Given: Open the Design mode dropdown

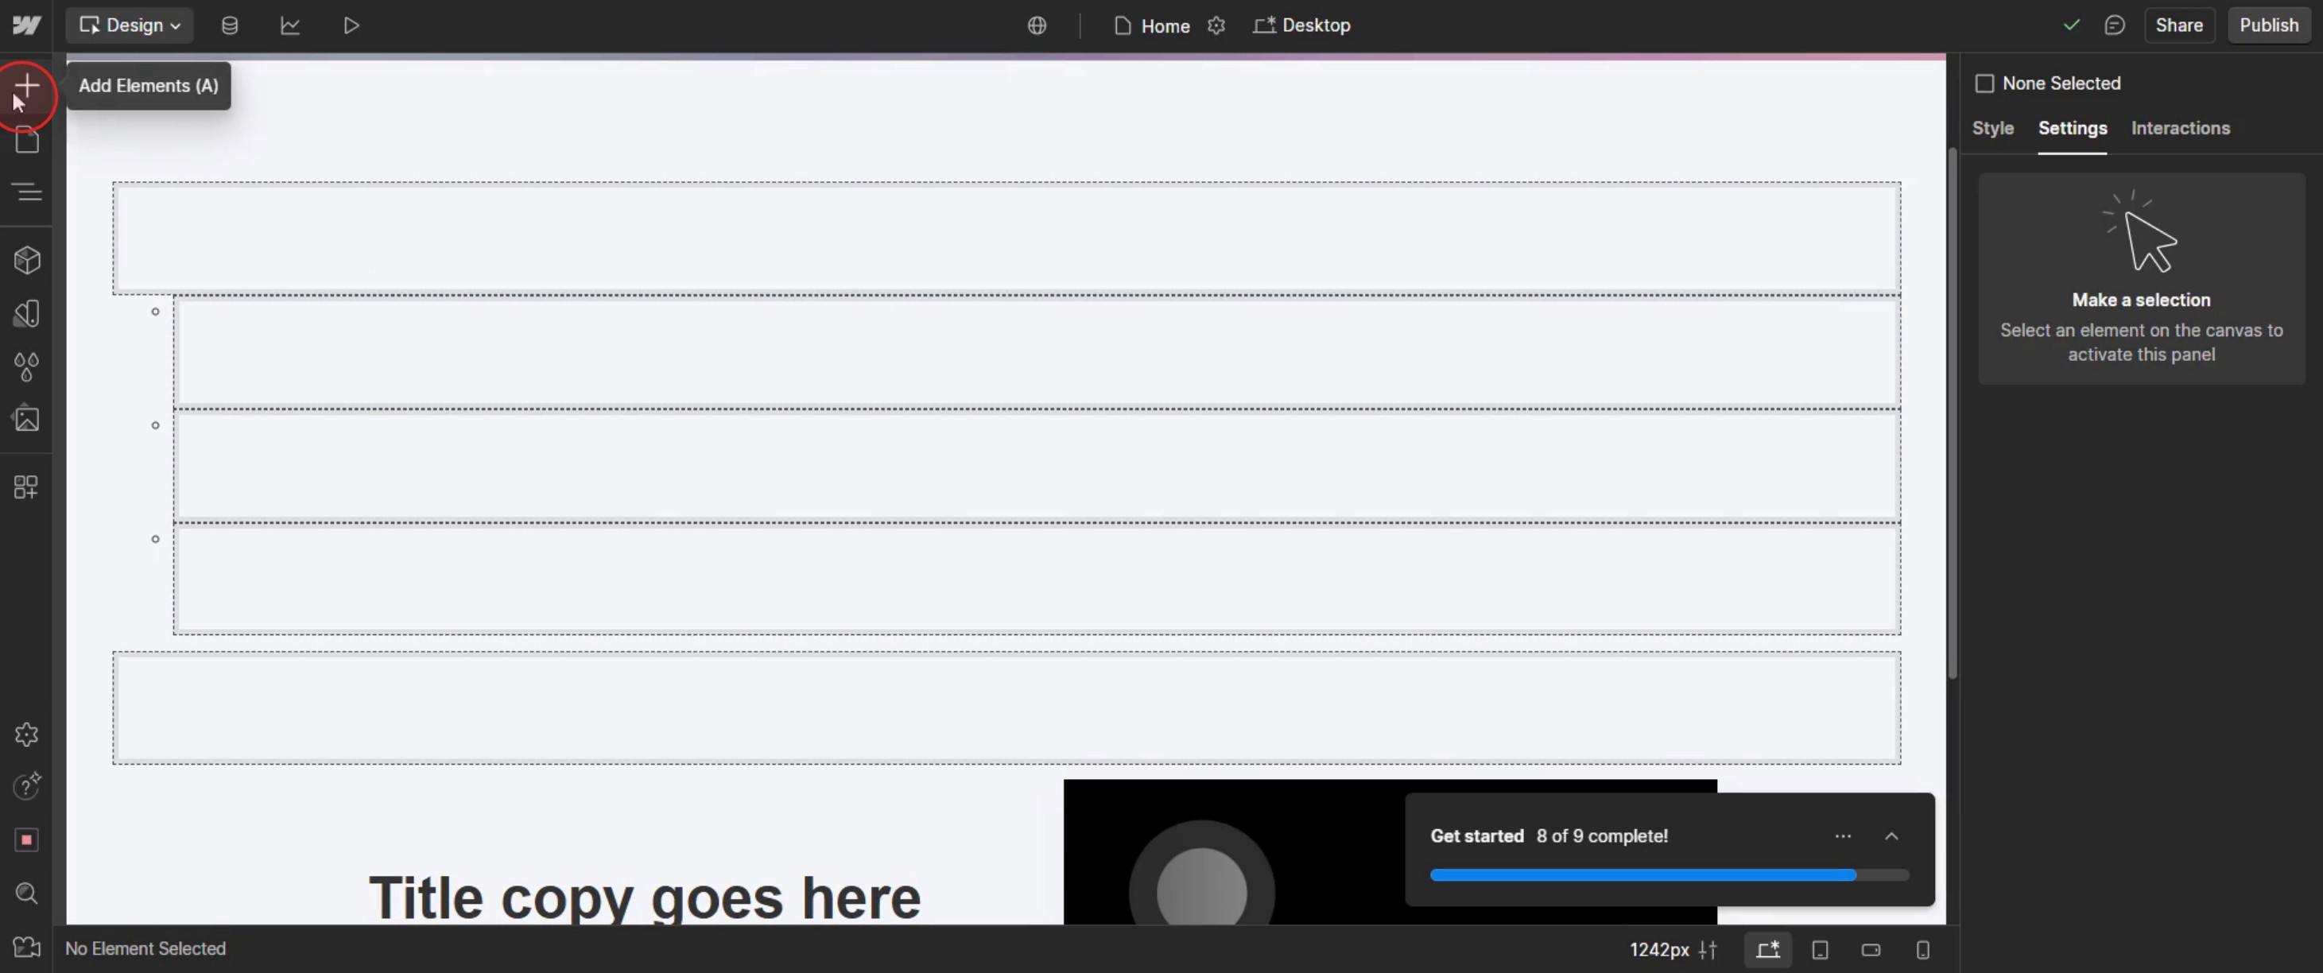Looking at the screenshot, I should 130,25.
